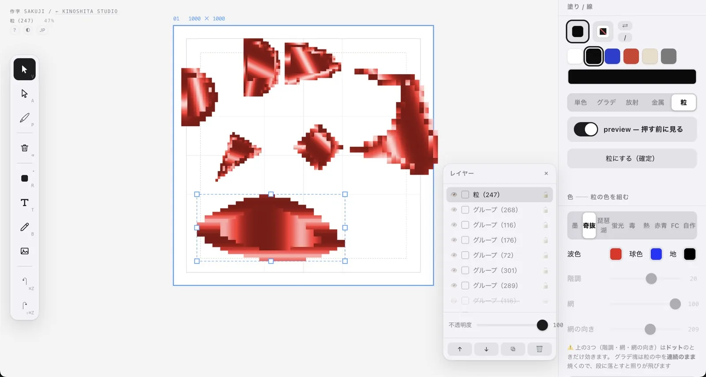The height and width of the screenshot is (377, 706).
Task: Click the trash delete tool in toolbar
Action: pos(24,148)
